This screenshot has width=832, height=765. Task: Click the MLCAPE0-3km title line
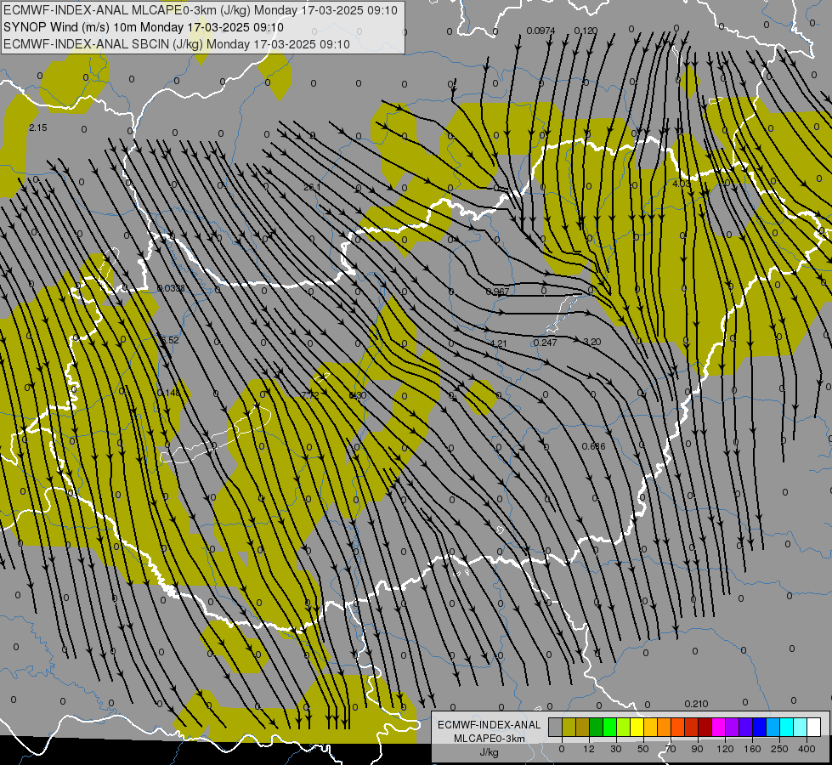pos(200,10)
